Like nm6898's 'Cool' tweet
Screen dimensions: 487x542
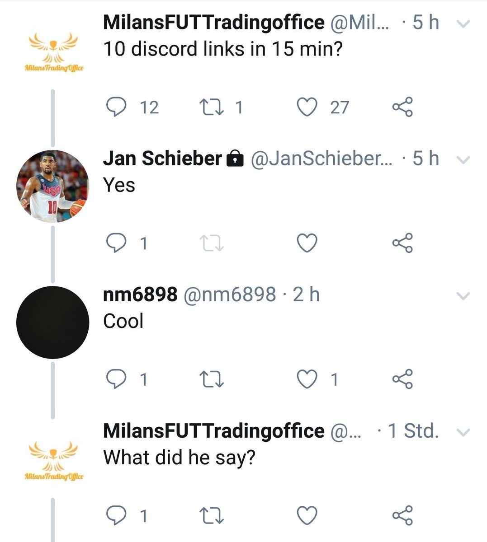(x=307, y=379)
